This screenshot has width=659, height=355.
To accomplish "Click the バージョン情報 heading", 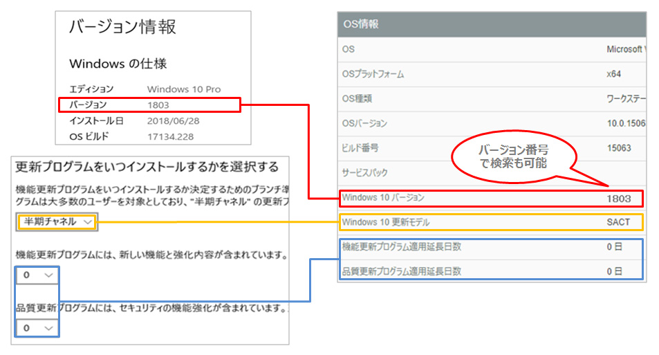I will point(122,27).
